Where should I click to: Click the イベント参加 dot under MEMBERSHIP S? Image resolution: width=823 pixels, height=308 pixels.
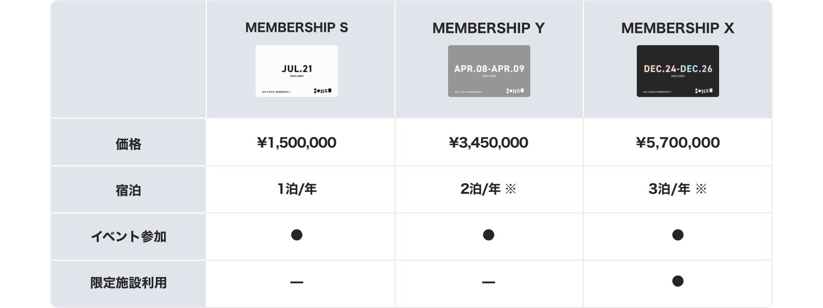click(297, 235)
